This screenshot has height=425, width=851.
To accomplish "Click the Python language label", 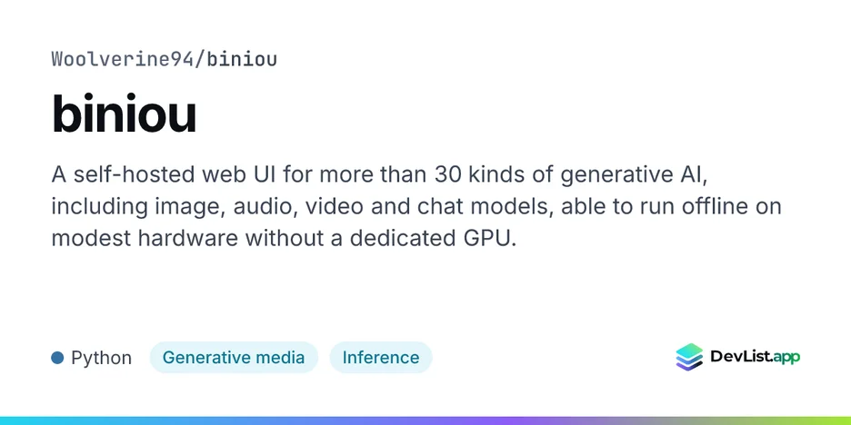I will [x=102, y=359].
